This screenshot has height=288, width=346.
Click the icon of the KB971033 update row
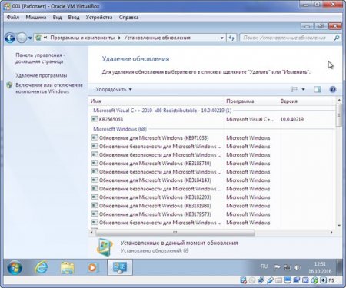[95, 137]
